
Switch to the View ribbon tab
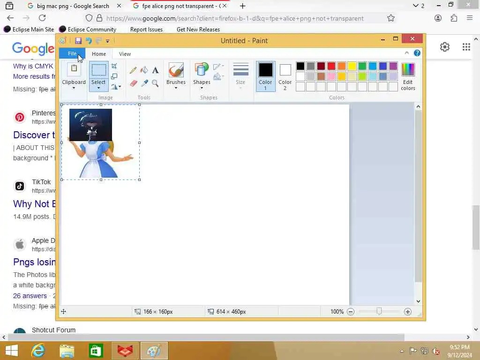[x=125, y=54]
